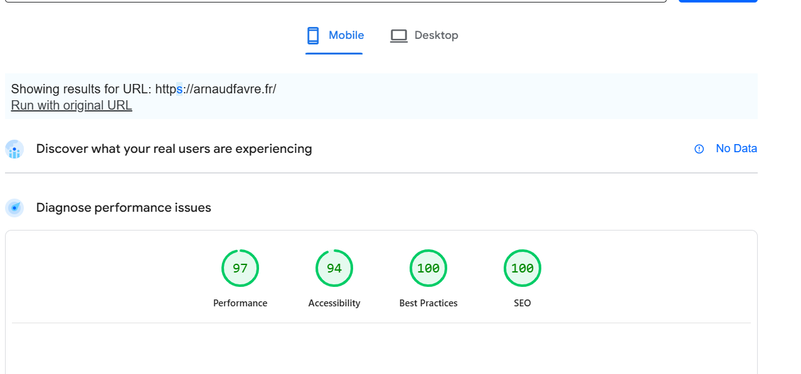Click the blue Analyze button at top right
Image resolution: width=801 pixels, height=374 pixels.
coord(718,1)
